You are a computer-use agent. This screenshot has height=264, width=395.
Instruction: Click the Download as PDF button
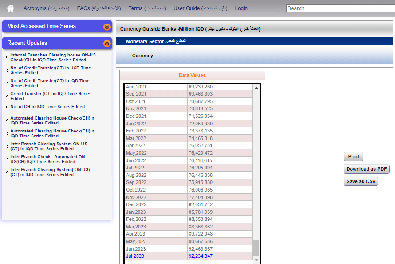pos(367,169)
